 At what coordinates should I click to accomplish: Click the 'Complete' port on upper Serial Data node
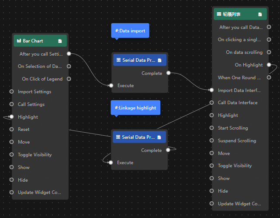coord(168,73)
